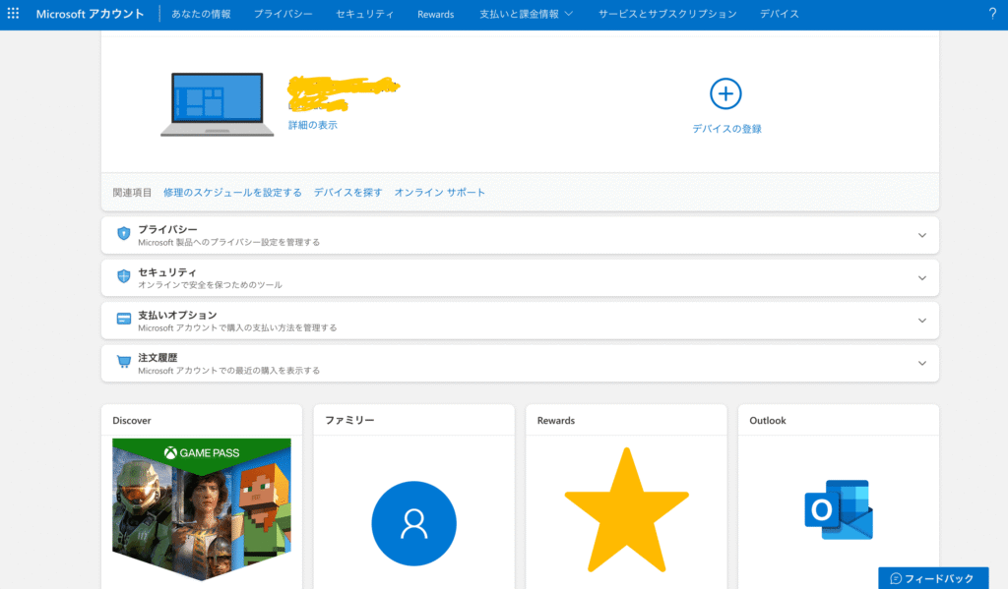Open セキュリティ in the top navigation

(x=364, y=14)
